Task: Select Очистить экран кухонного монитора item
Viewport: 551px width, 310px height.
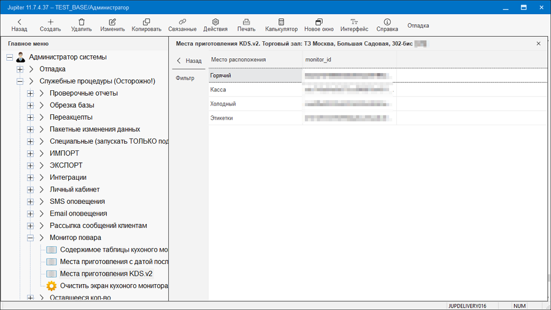Action: point(114,285)
